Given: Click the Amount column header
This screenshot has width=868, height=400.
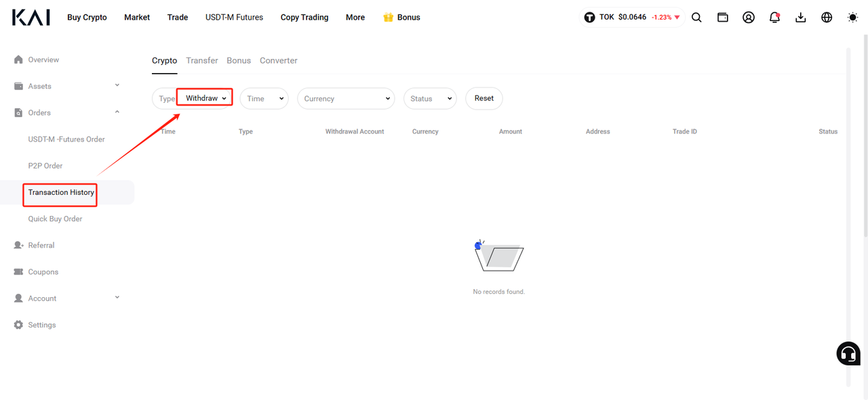Looking at the screenshot, I should click(x=511, y=131).
